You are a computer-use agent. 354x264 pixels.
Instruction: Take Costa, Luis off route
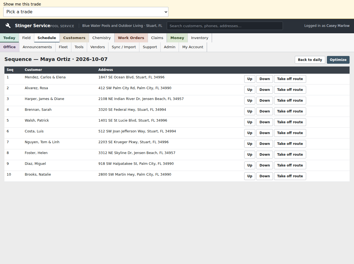click(290, 133)
